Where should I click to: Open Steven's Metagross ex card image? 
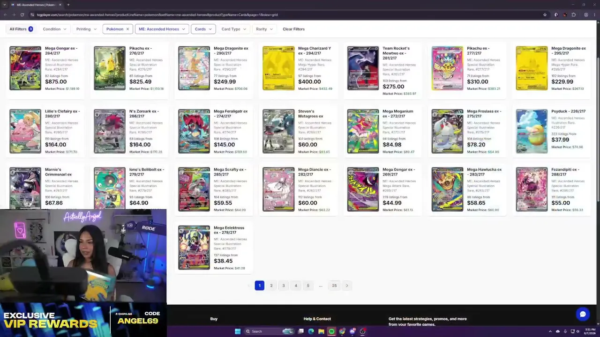pyautogui.click(x=278, y=131)
